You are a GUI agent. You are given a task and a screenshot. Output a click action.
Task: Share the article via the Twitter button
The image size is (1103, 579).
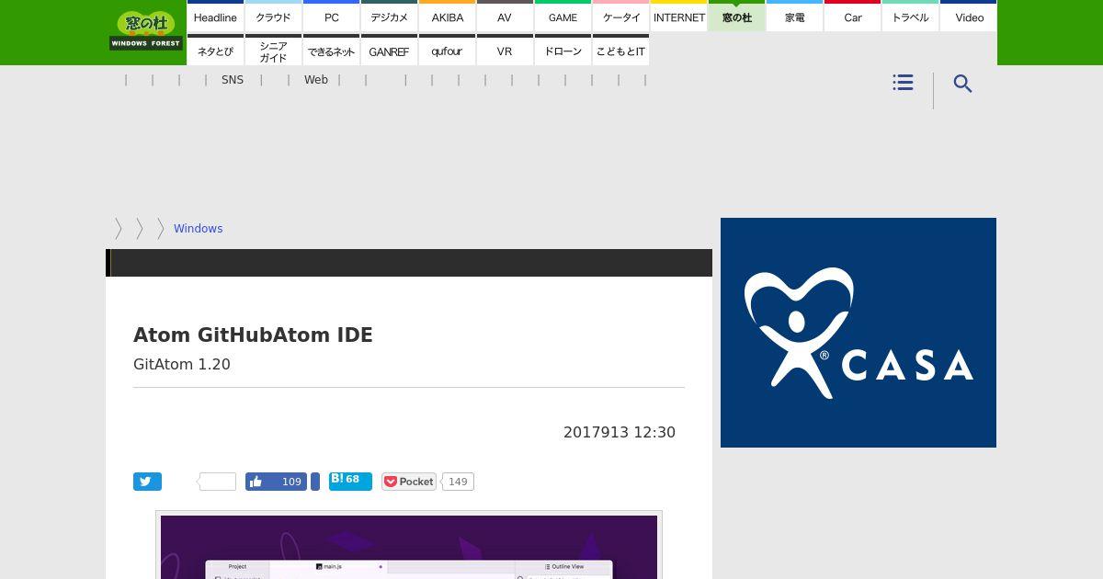pos(147,482)
